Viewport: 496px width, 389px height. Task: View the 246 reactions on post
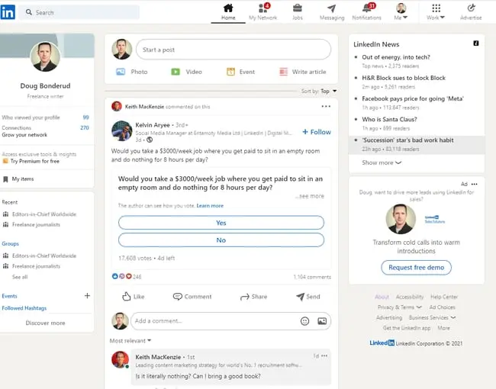pos(127,276)
